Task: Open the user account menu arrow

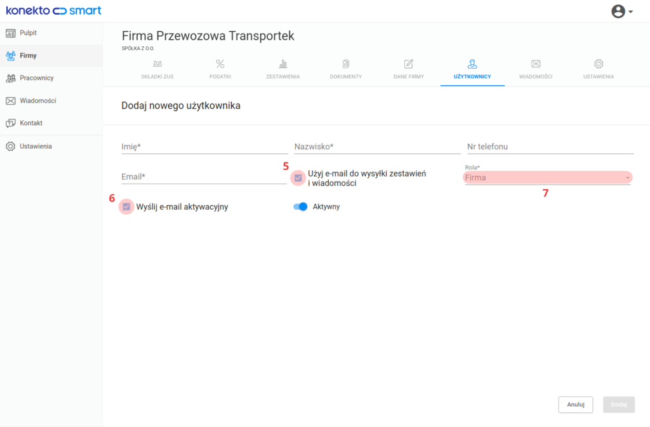Action: (630, 11)
